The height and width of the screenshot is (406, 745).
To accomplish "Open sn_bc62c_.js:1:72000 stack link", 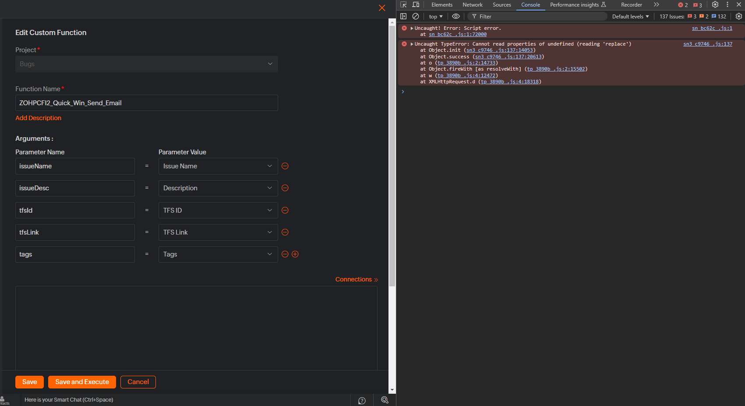I will [458, 34].
